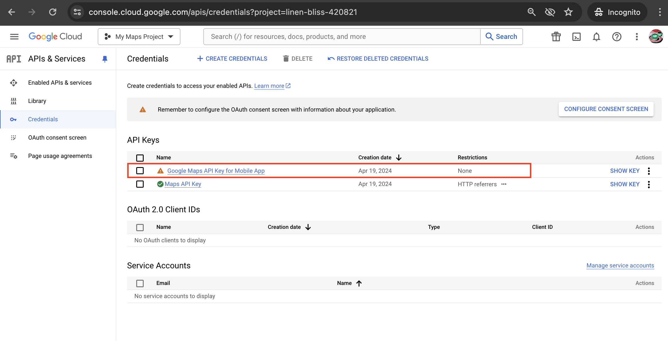Open the notifications bell
The width and height of the screenshot is (668, 341).
click(596, 37)
